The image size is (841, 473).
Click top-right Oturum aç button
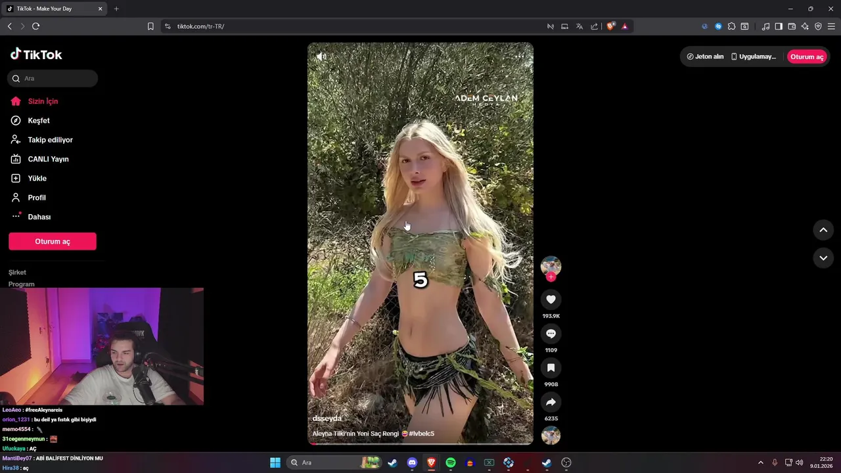807,56
